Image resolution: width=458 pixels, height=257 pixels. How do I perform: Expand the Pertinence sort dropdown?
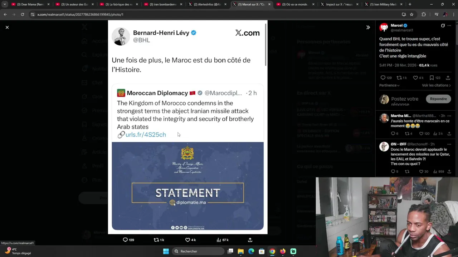[389, 85]
